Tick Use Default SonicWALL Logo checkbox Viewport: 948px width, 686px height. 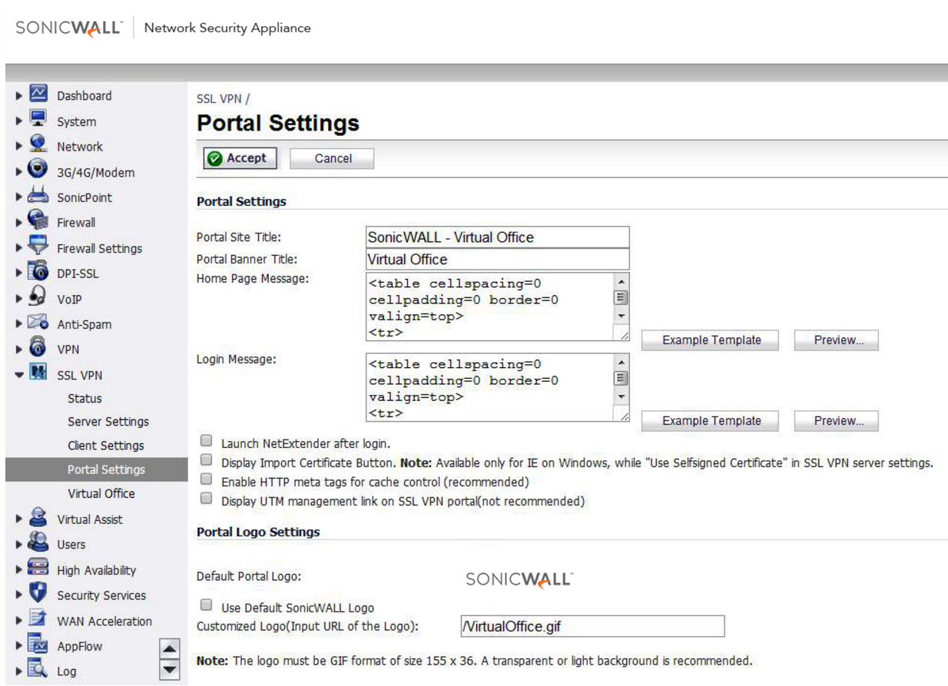coord(206,606)
